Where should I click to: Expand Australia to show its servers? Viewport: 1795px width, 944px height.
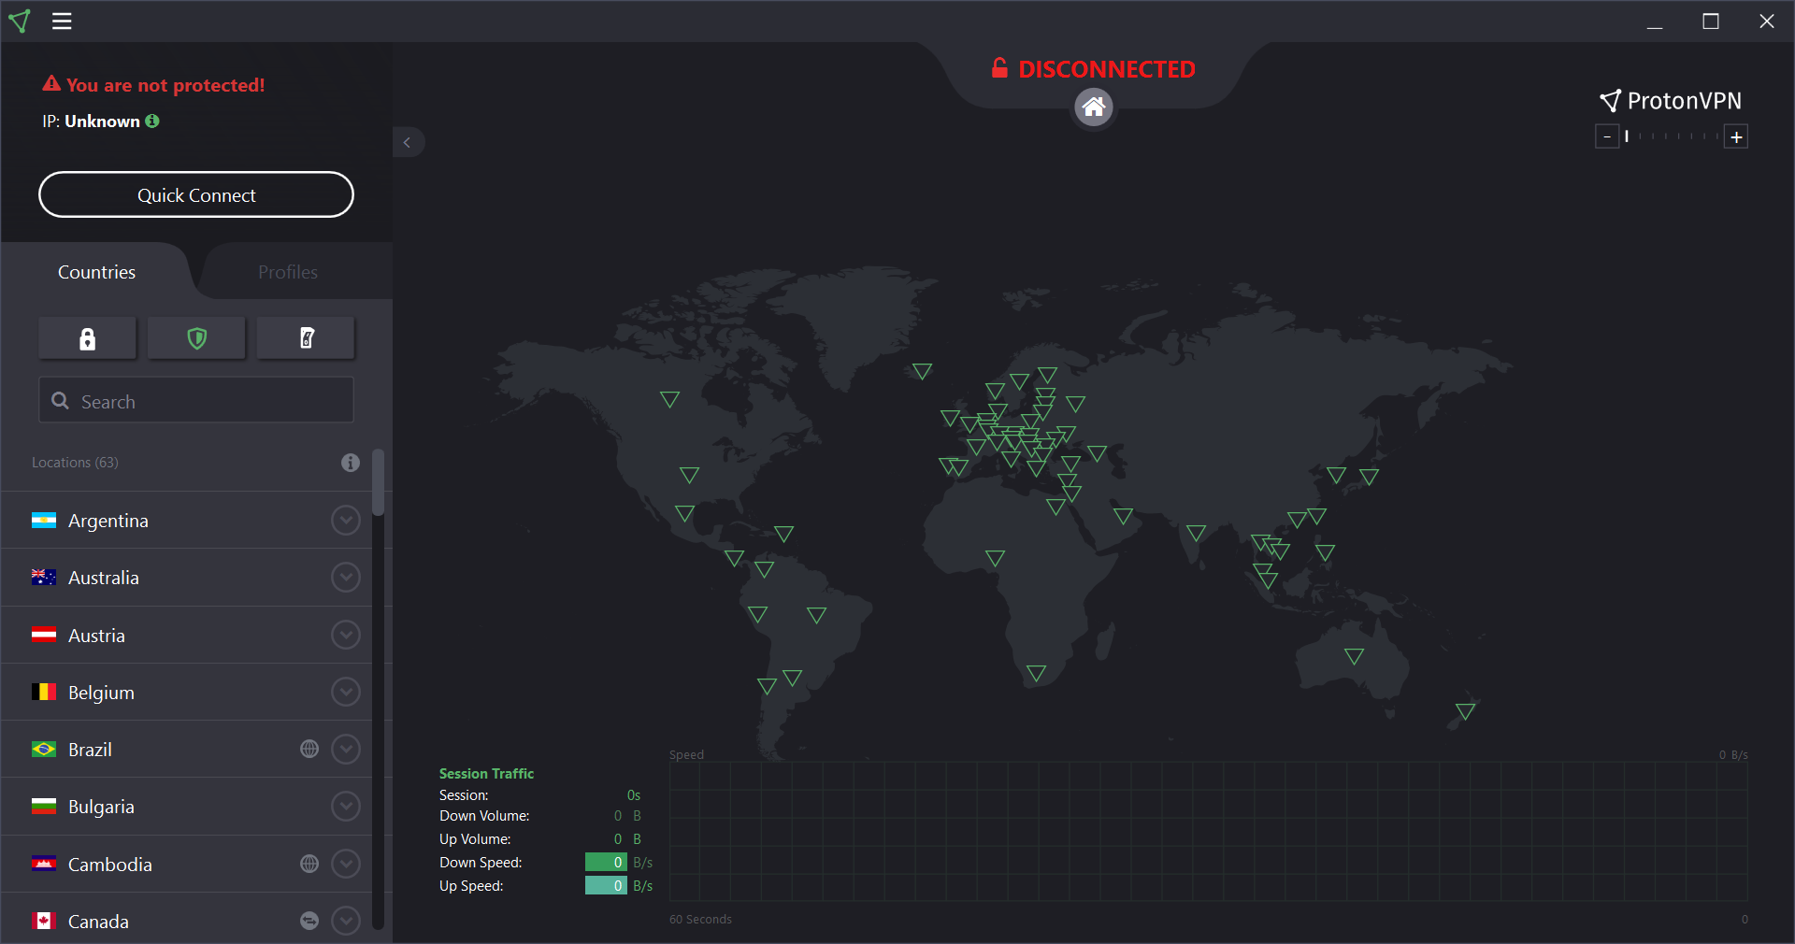point(344,578)
